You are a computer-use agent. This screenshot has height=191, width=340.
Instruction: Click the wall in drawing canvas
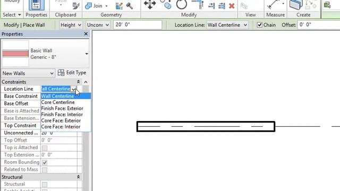point(206,126)
